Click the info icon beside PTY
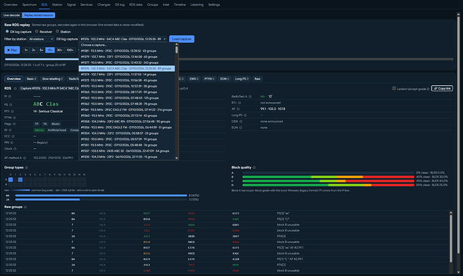The height and width of the screenshot is (276, 463). click(x=12, y=111)
